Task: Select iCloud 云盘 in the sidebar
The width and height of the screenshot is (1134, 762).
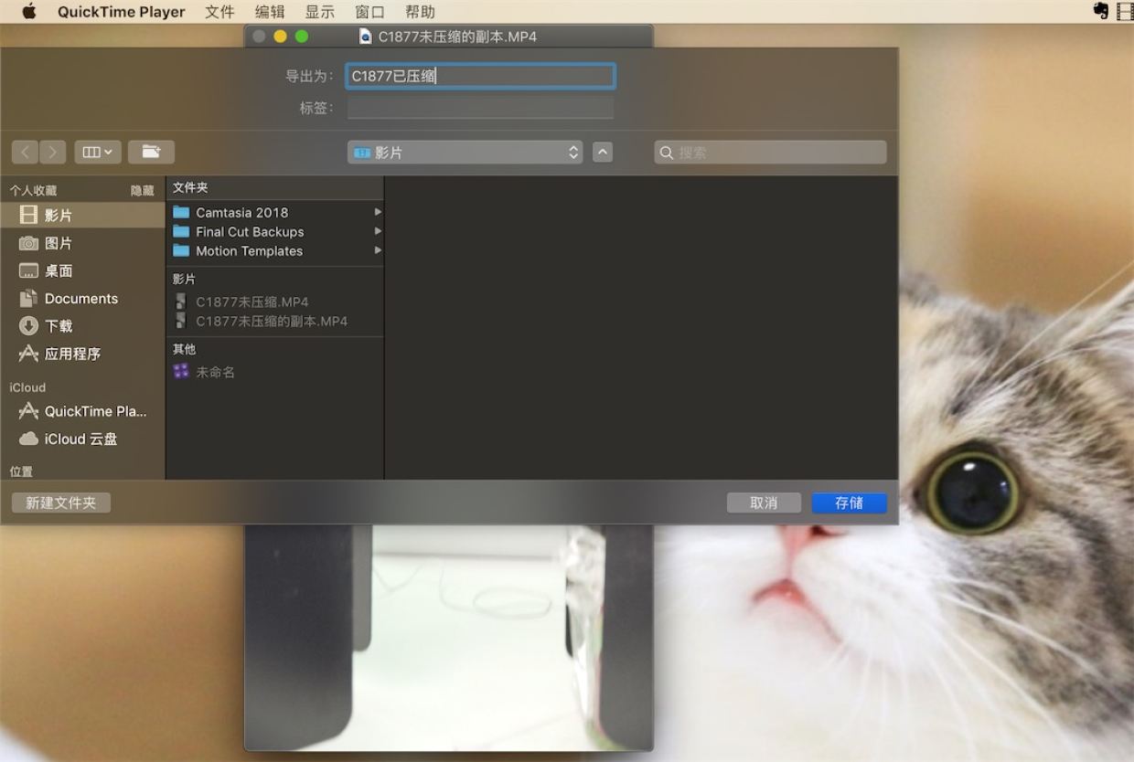Action: click(82, 439)
